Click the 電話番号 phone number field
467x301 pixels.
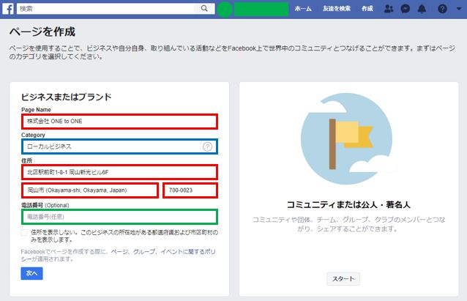119,217
